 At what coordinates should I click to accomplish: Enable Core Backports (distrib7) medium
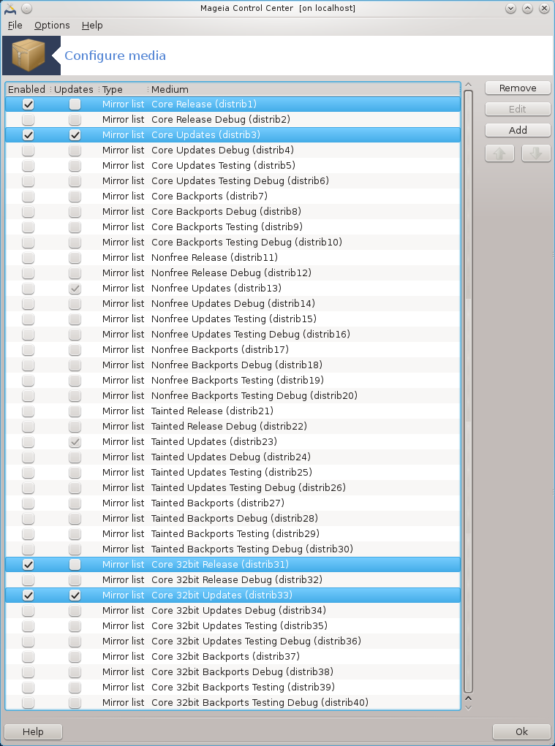coord(28,196)
